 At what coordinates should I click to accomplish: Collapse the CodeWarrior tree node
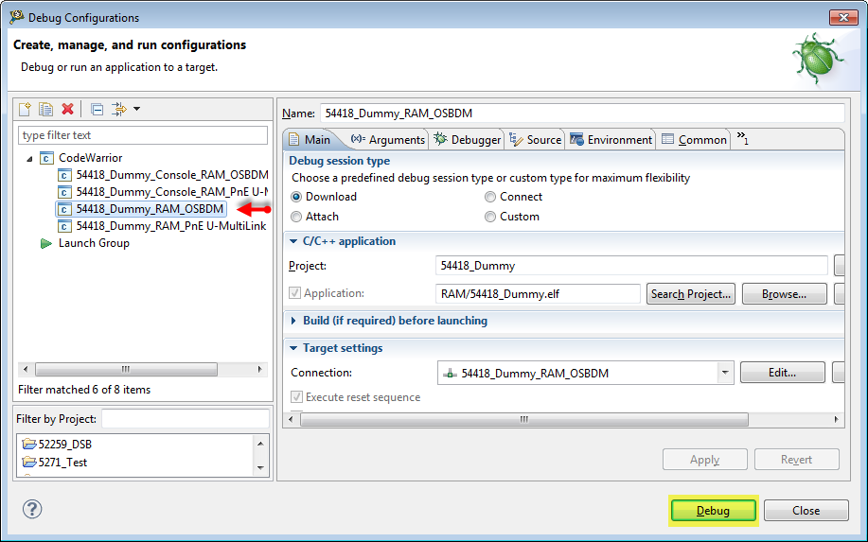click(29, 159)
